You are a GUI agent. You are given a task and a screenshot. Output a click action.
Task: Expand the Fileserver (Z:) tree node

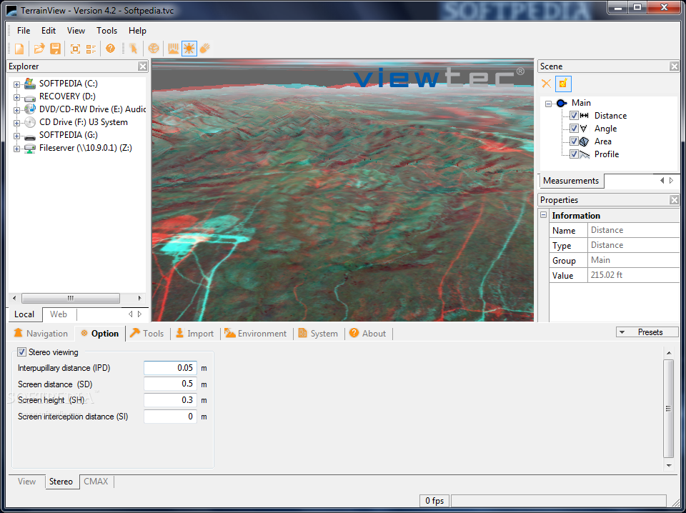(16, 149)
